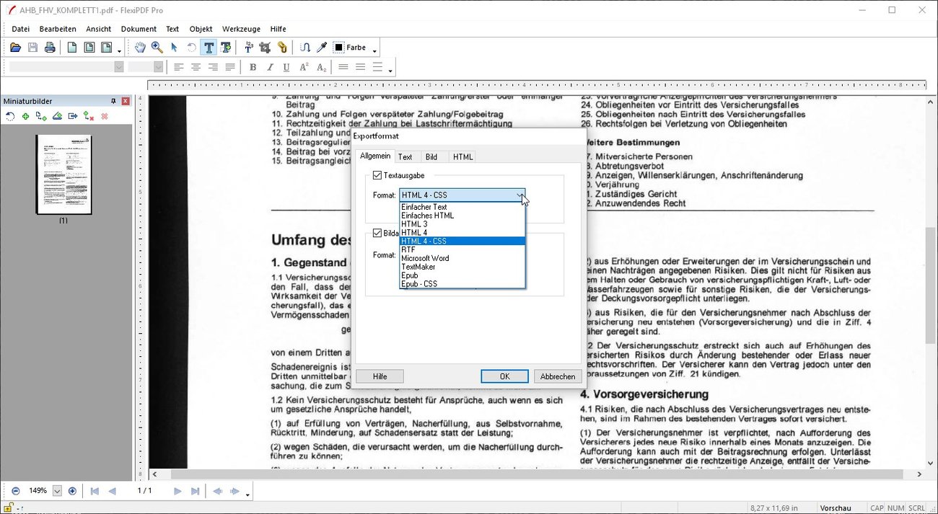938x514 pixels.
Task: Activate the Text editing tool
Action: point(209,47)
